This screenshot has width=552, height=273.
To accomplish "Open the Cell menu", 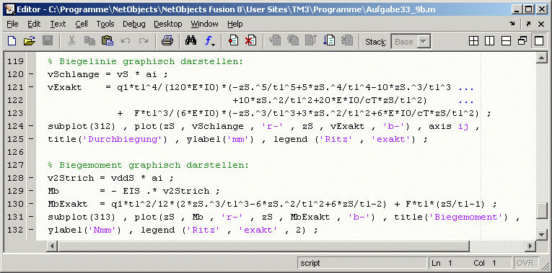I will point(82,24).
